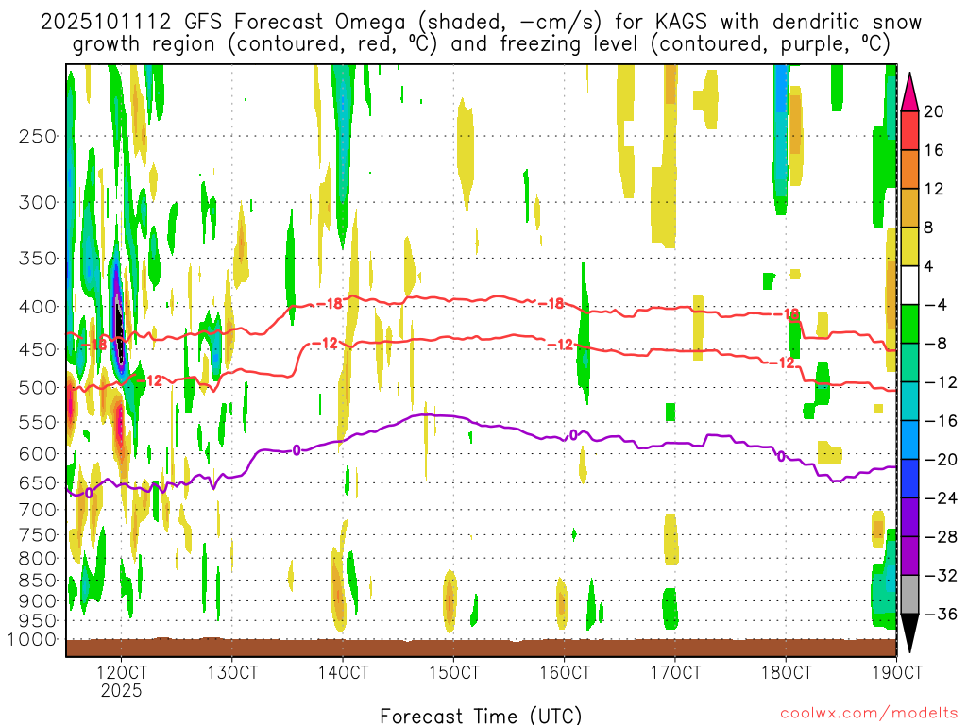Screen dimensions: 967x725
Task: Click the 850 pressure level label
Action: tap(38, 581)
